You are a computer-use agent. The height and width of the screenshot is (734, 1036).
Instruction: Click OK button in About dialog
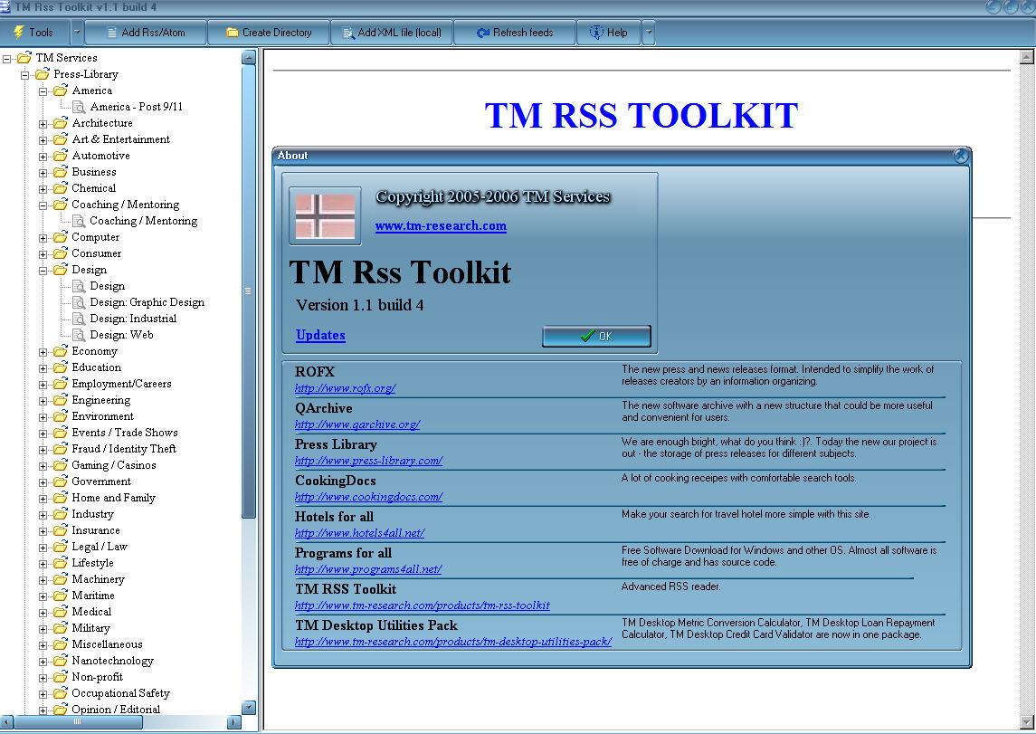596,337
